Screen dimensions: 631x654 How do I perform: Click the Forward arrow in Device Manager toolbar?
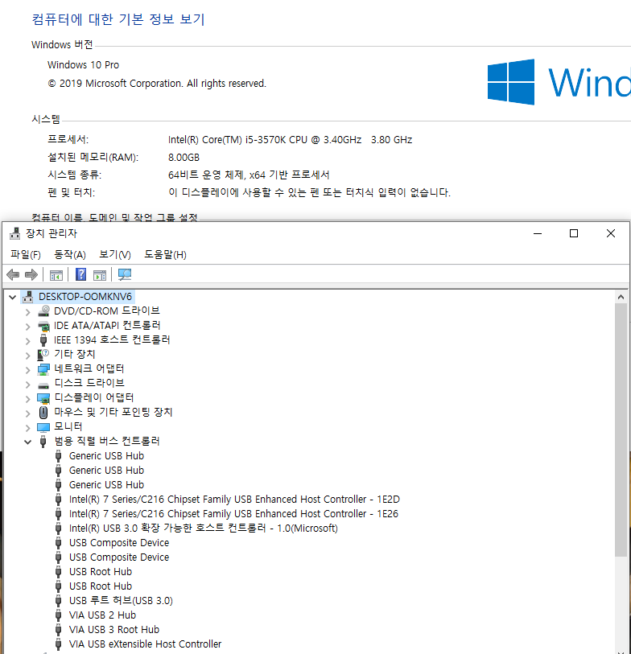point(31,274)
